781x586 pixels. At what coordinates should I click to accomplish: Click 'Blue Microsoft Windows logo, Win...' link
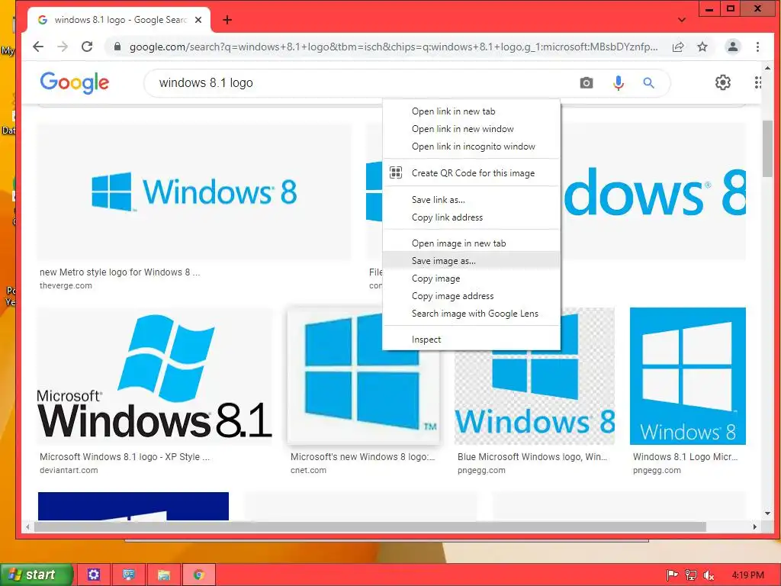coord(532,457)
